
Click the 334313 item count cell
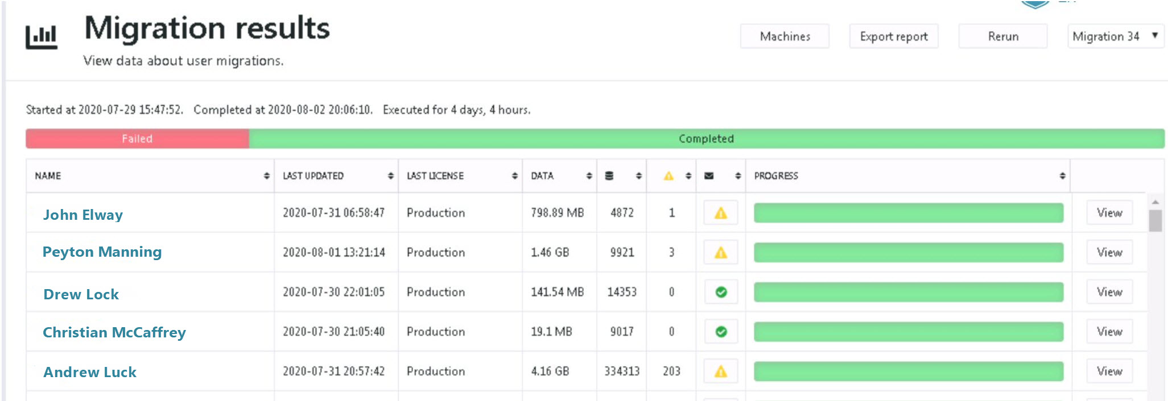[x=622, y=371]
